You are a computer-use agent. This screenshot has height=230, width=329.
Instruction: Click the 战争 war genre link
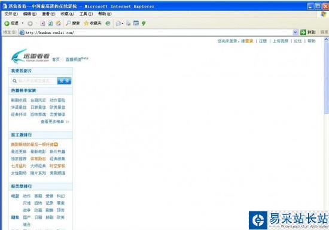click(x=27, y=210)
